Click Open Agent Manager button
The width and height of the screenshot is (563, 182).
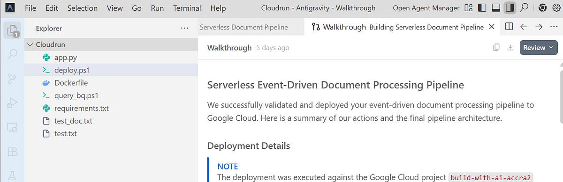click(x=426, y=8)
